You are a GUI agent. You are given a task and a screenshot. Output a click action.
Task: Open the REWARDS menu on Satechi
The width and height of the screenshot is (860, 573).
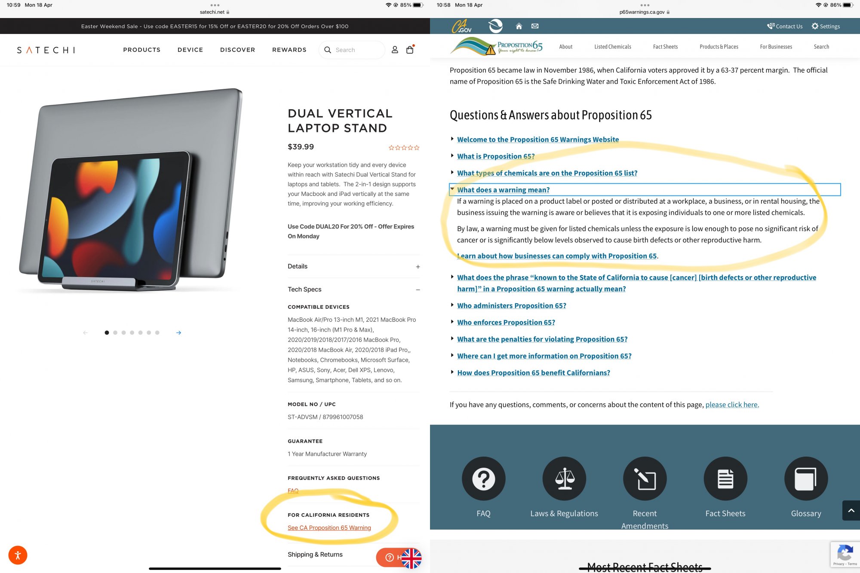click(289, 50)
